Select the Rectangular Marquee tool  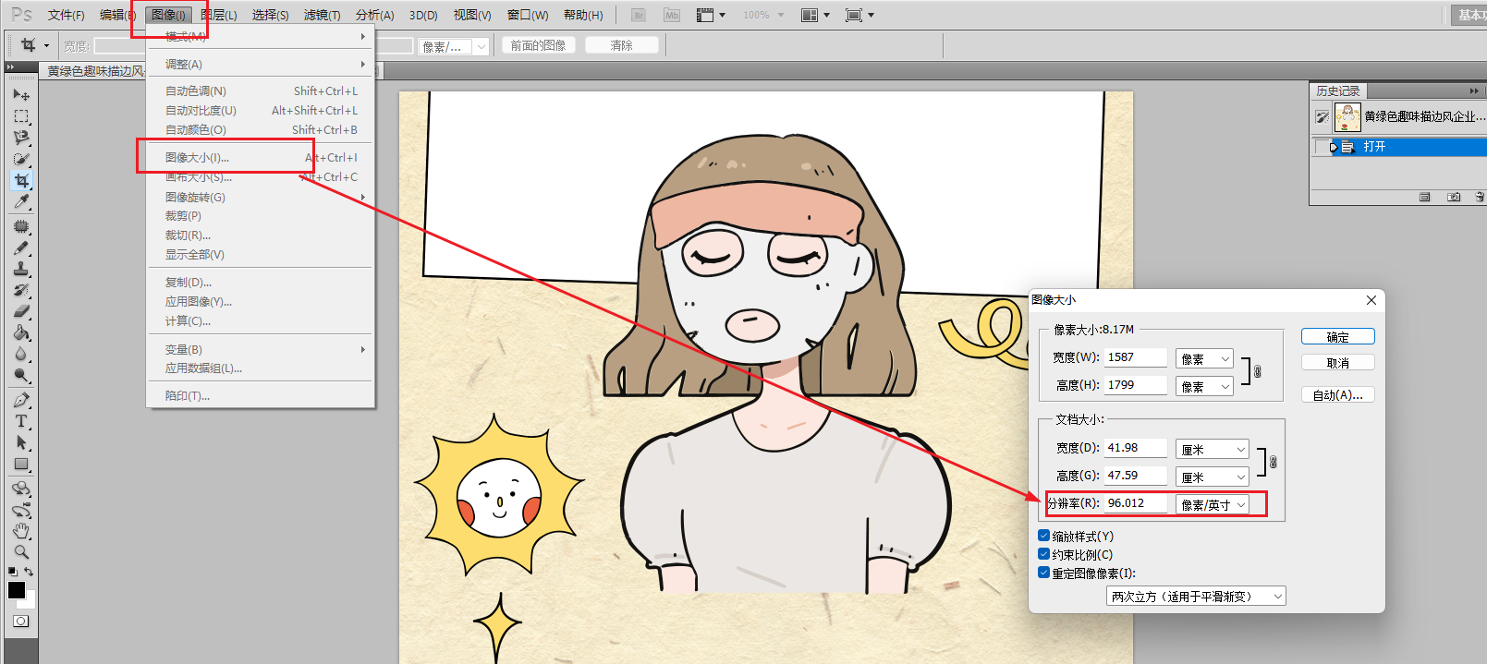click(x=20, y=116)
